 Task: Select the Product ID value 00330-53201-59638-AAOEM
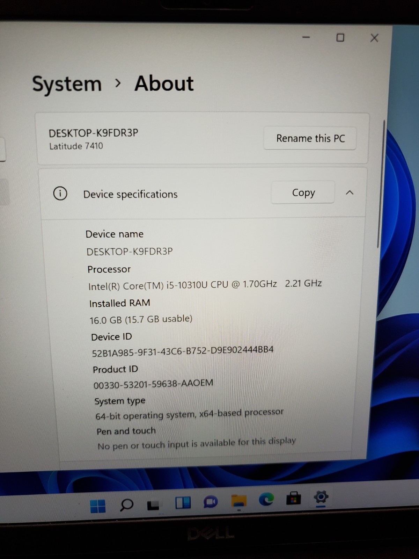(x=153, y=384)
